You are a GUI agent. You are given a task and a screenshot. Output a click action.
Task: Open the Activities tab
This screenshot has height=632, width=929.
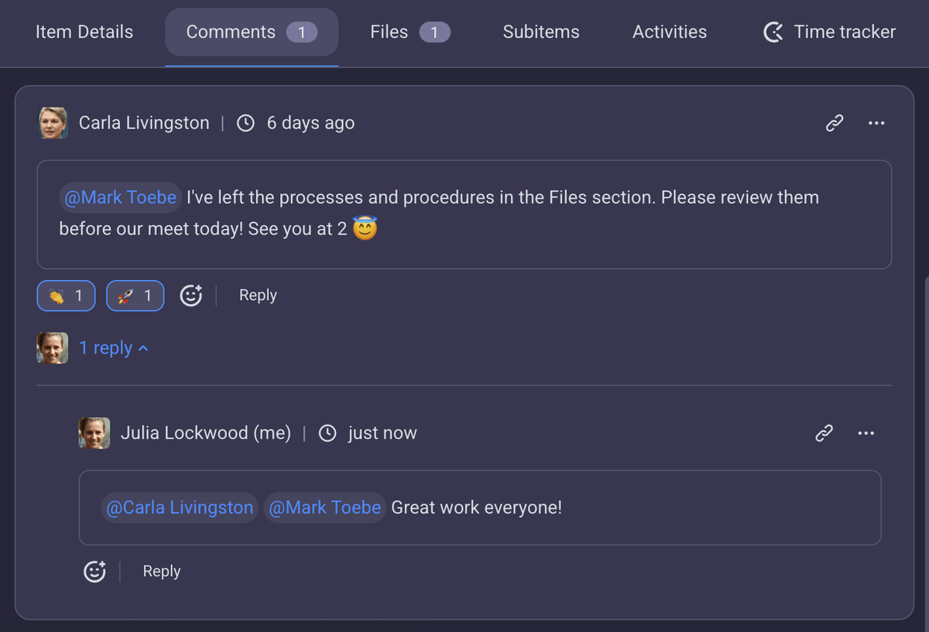(x=669, y=32)
